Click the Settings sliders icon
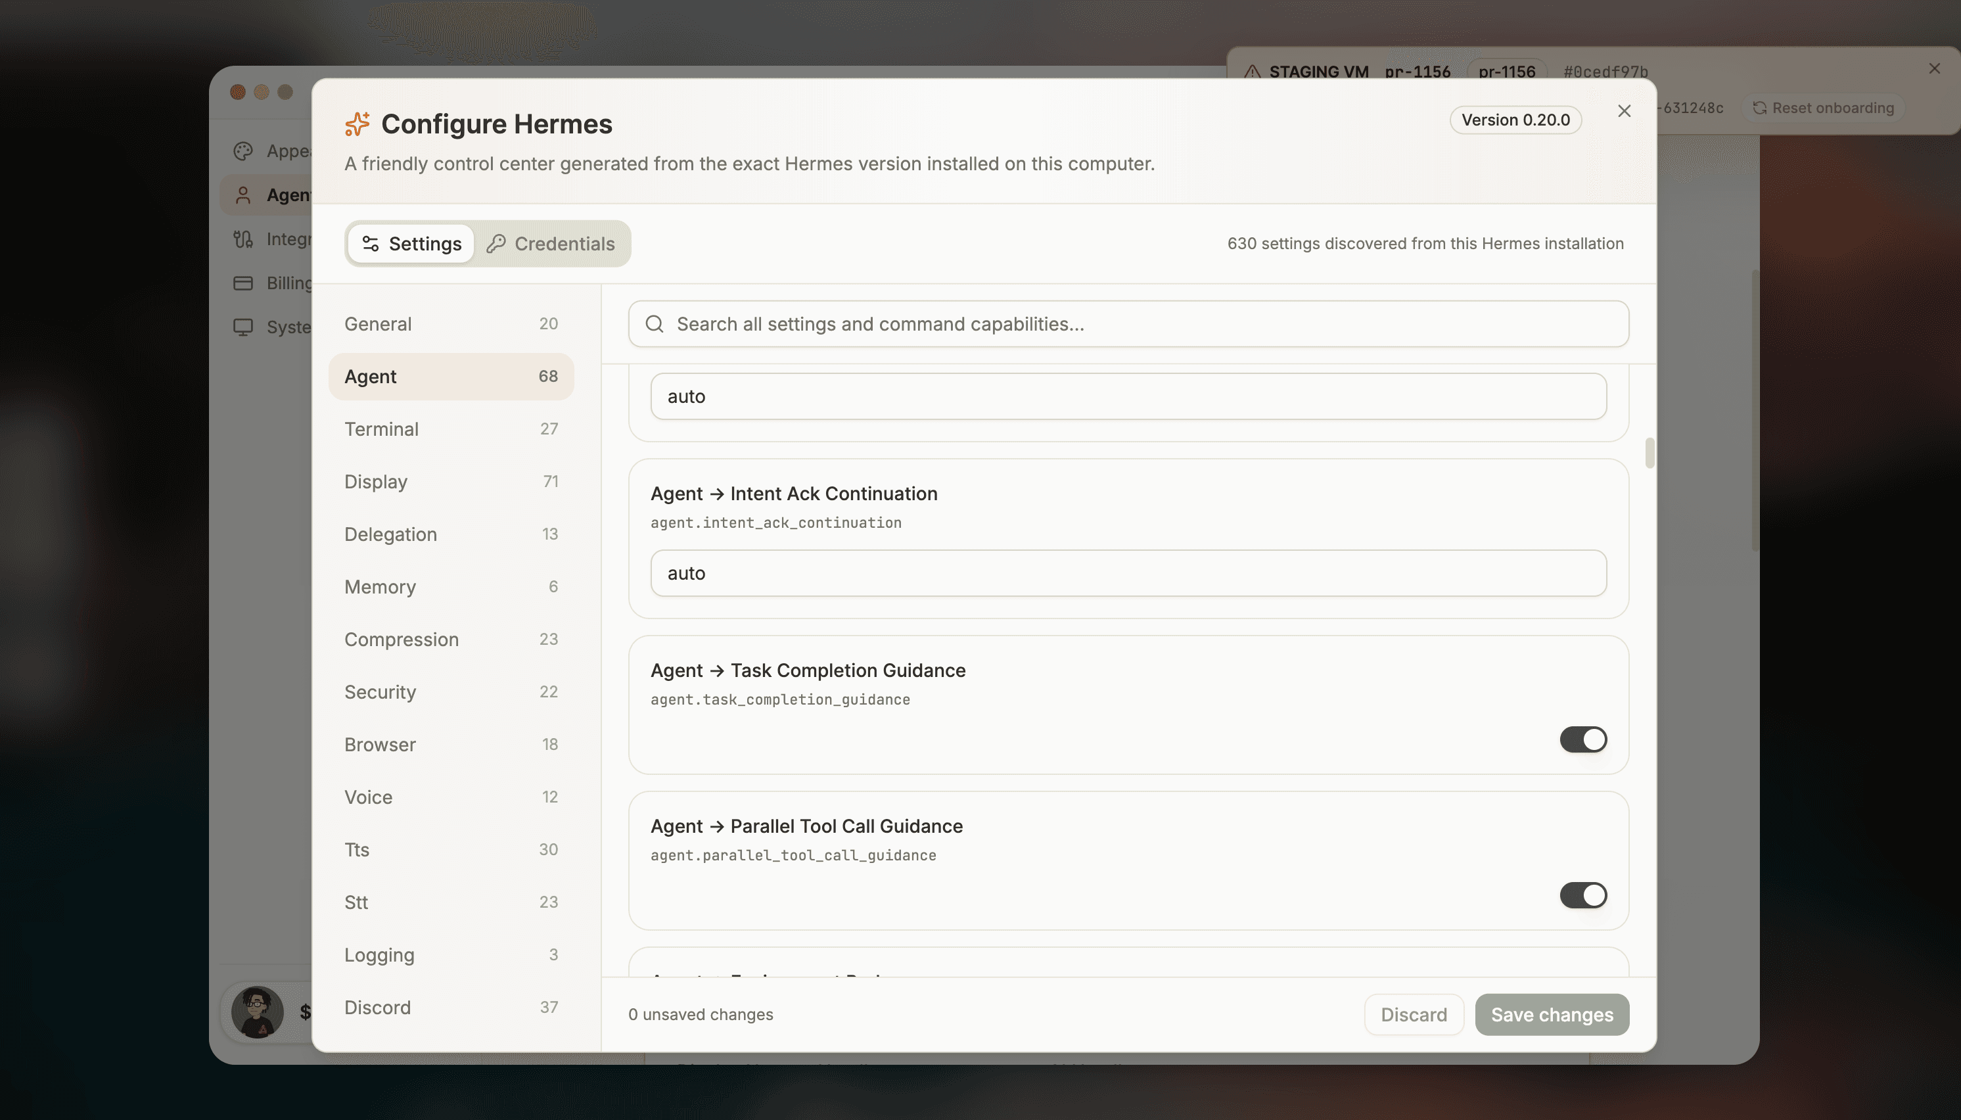 (x=370, y=244)
